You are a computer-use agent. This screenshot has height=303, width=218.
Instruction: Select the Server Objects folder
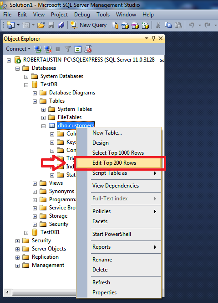point(49,249)
